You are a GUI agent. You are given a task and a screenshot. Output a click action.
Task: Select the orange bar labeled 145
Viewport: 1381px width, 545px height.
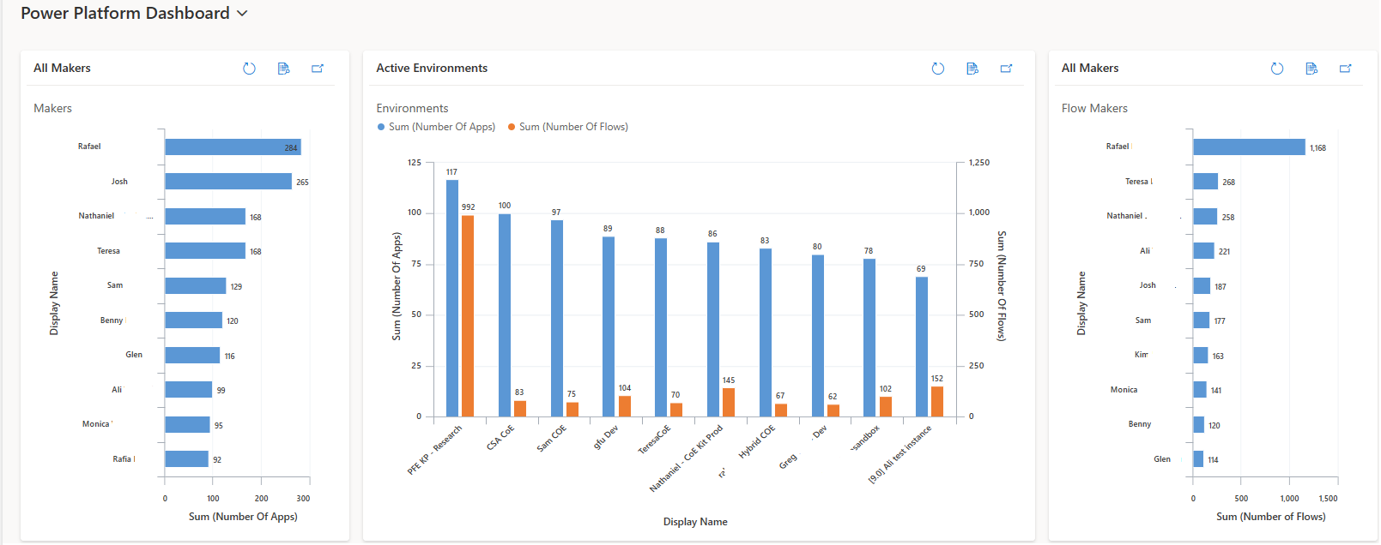729,403
